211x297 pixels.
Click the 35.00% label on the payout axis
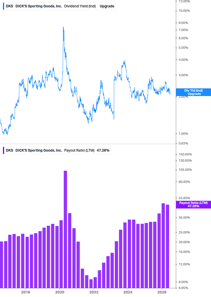(x=184, y=218)
